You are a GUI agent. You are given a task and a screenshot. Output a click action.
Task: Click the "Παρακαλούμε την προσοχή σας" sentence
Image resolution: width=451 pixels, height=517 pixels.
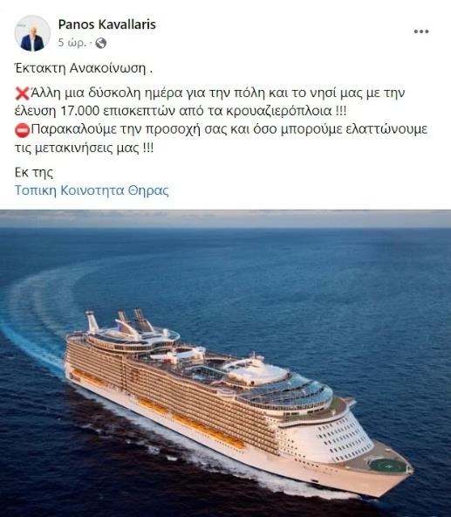[116, 129]
